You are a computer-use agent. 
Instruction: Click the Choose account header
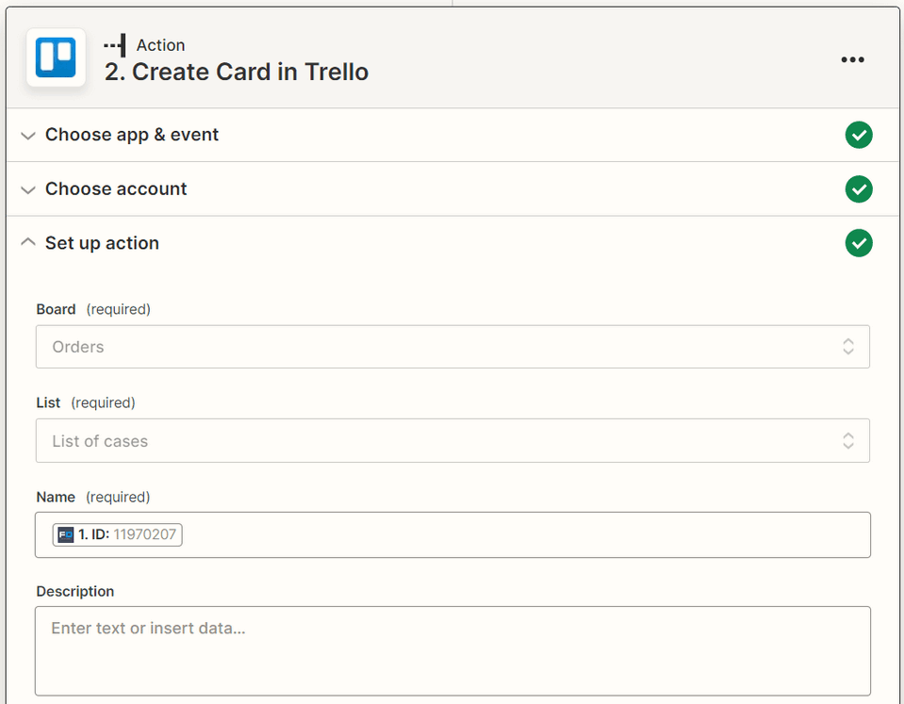115,189
